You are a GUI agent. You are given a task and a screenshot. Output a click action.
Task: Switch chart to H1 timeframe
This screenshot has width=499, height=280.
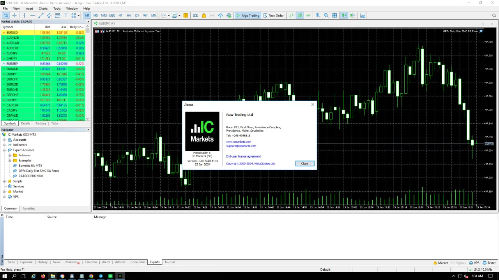(x=120, y=16)
